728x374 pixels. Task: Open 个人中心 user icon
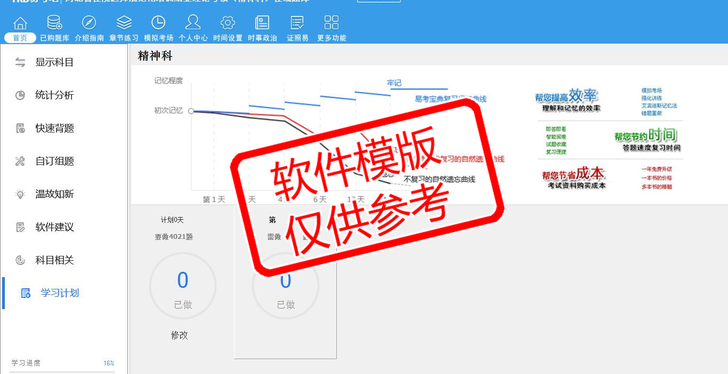click(x=193, y=23)
